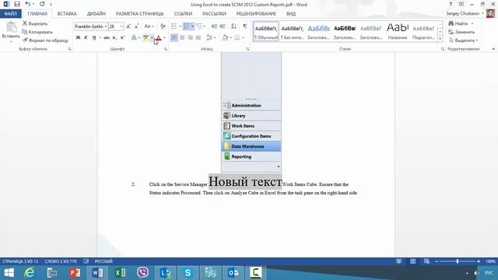The width and height of the screenshot is (498, 280).
Task: Open the borders dropdown
Action: [243, 37]
